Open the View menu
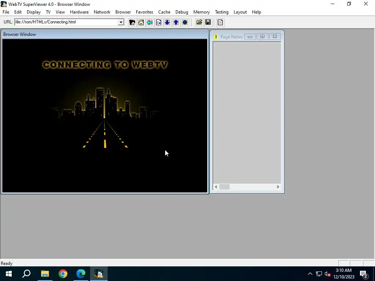Viewport: 375px width, 281px height. (x=60, y=12)
